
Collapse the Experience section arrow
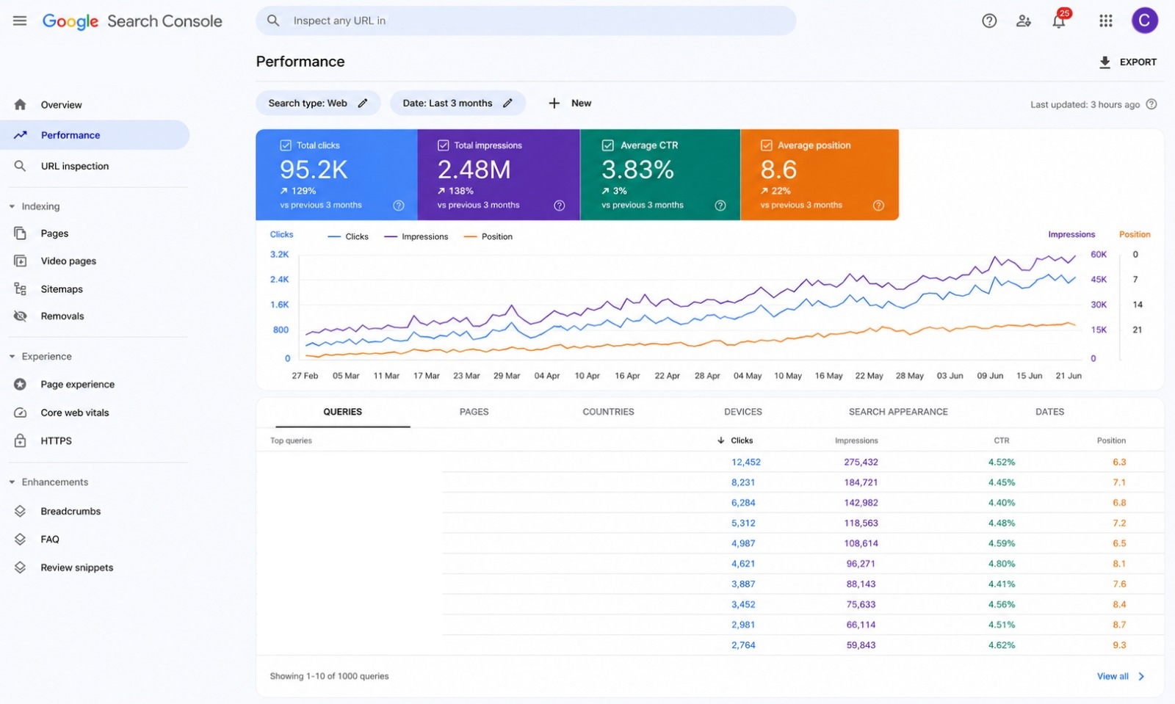tap(12, 357)
